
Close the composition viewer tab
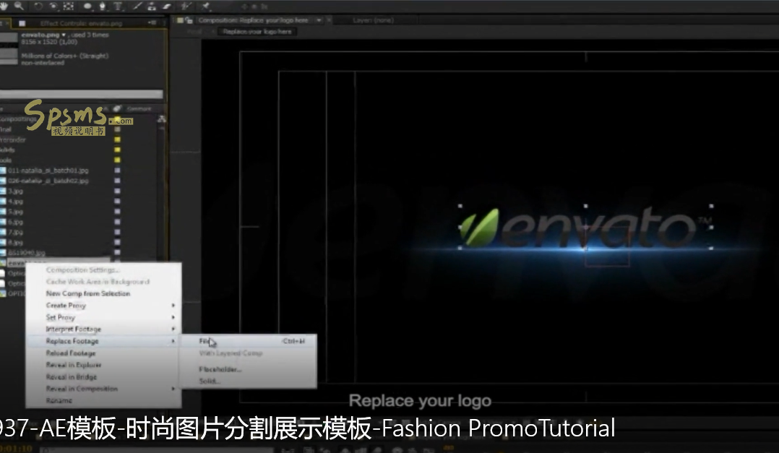pos(329,20)
